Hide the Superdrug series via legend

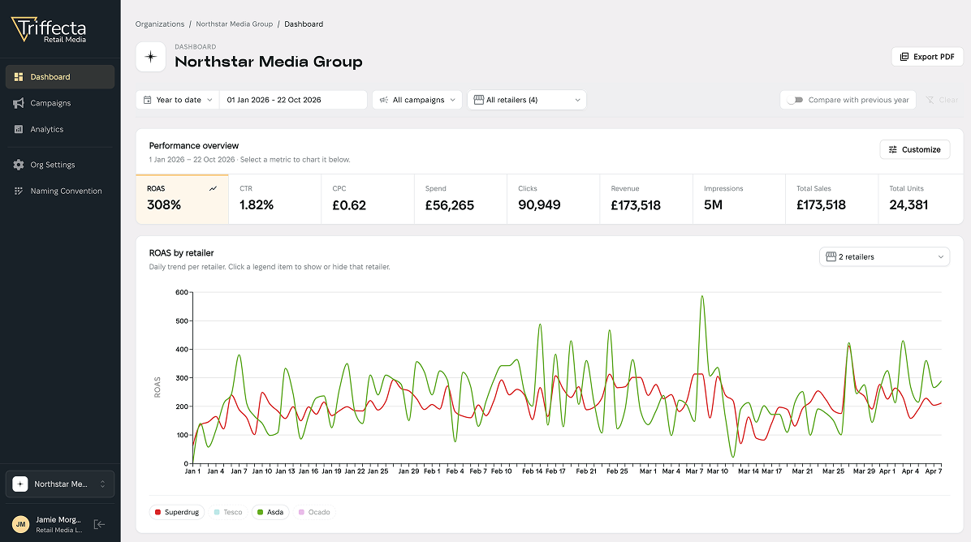[x=177, y=512]
